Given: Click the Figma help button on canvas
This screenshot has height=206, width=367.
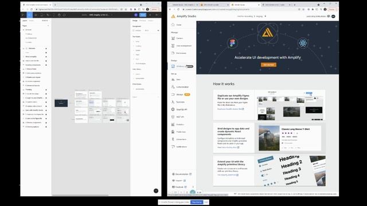Looking at the screenshot, I should (x=156, y=191).
